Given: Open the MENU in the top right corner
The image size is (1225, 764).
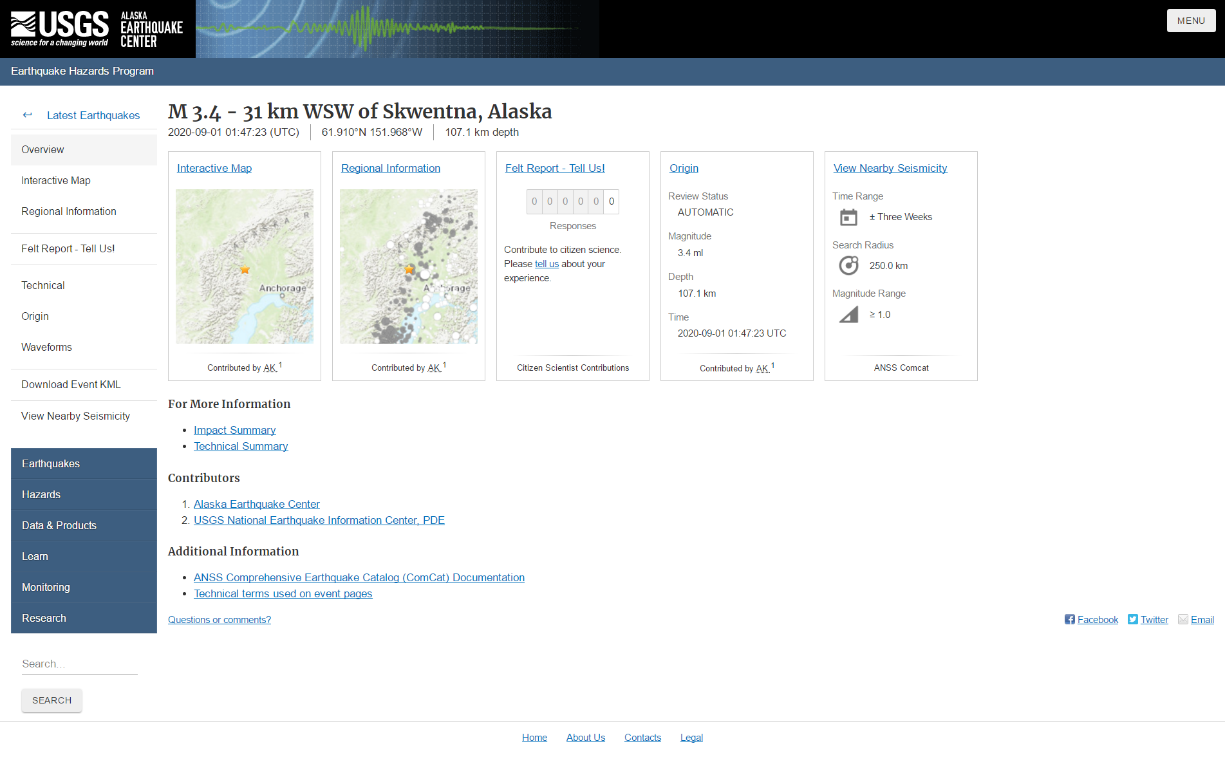Looking at the screenshot, I should 1191,20.
